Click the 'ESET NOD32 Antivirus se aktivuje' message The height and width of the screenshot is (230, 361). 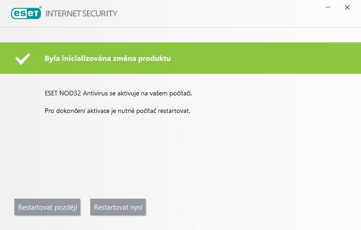click(118, 93)
